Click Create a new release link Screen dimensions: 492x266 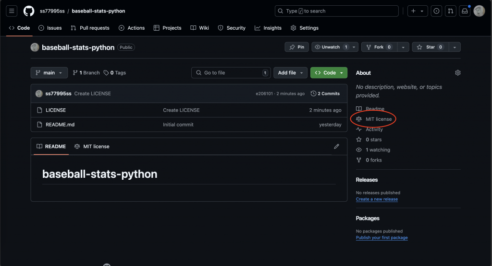(x=377, y=199)
